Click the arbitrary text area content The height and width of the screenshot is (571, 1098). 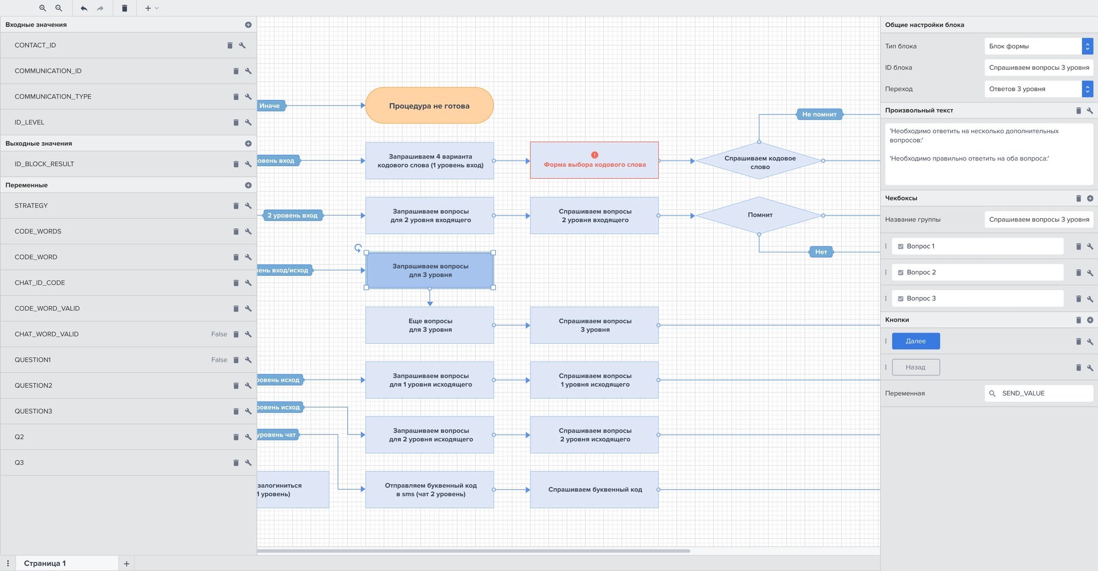[x=989, y=154]
